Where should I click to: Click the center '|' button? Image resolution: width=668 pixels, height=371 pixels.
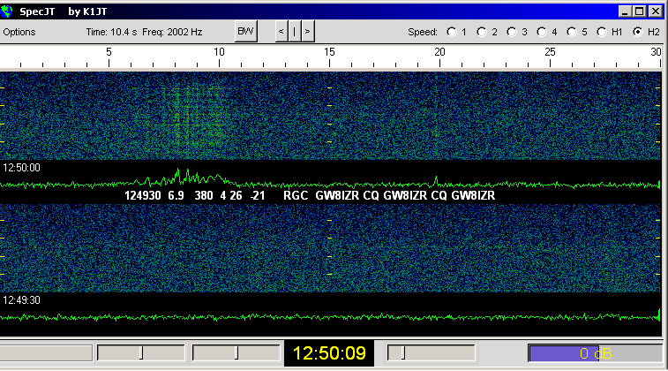[294, 32]
